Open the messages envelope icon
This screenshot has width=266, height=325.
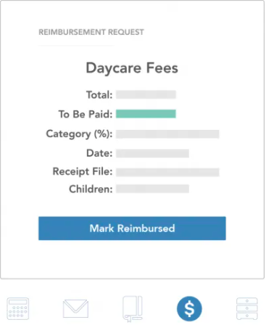coord(75,308)
